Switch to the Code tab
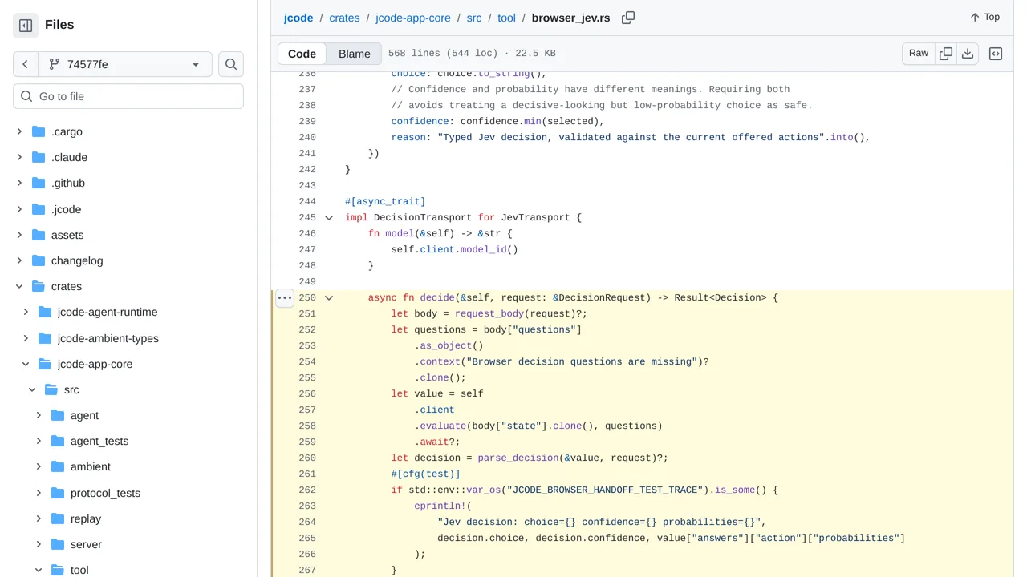Image resolution: width=1027 pixels, height=577 pixels. coord(302,54)
